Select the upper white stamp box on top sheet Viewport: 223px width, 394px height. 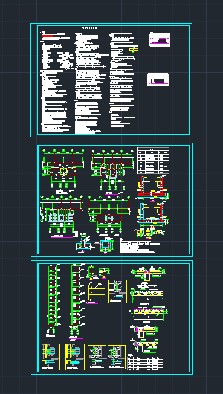pos(160,39)
